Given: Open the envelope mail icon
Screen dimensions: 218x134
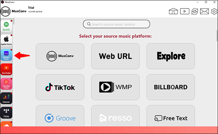Looking at the screenshot, I should click(x=204, y=11).
